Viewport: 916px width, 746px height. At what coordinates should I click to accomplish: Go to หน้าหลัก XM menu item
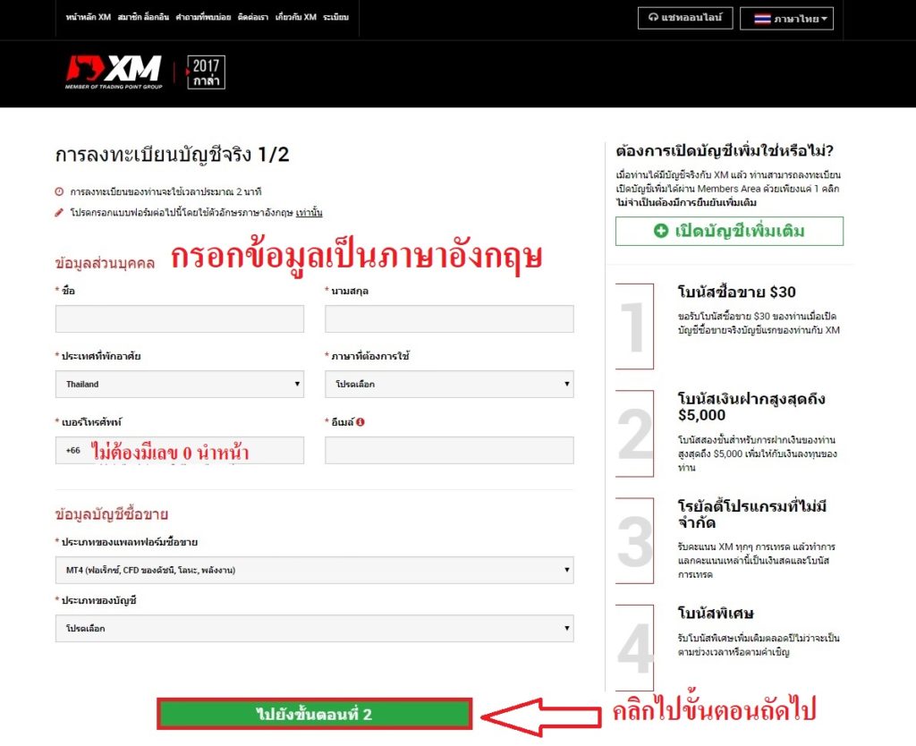[89, 17]
